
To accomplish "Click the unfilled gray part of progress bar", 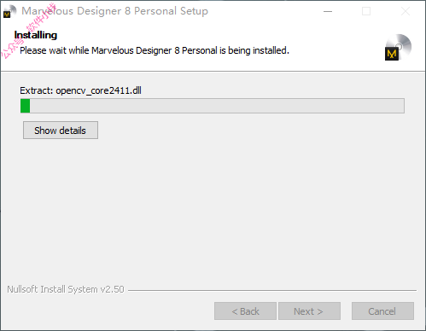I will (217, 106).
